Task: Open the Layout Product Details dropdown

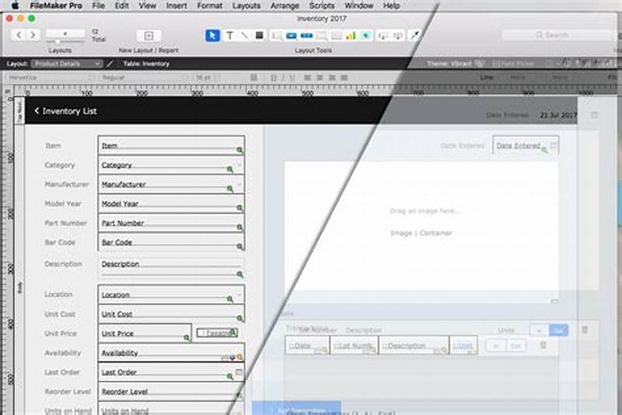Action: tap(67, 64)
